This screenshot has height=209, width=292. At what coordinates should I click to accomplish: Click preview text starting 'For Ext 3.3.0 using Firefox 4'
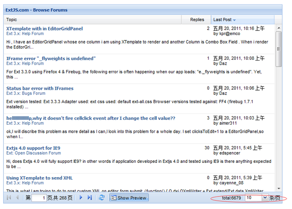coord(134,74)
